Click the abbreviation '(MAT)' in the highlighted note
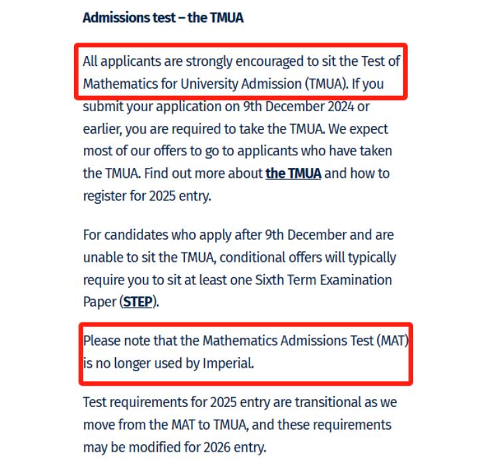 click(393, 341)
